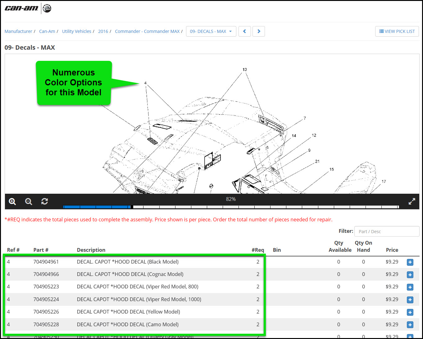Click $9.29 price in Black Model row
Image resolution: width=423 pixels, height=339 pixels.
392,262
